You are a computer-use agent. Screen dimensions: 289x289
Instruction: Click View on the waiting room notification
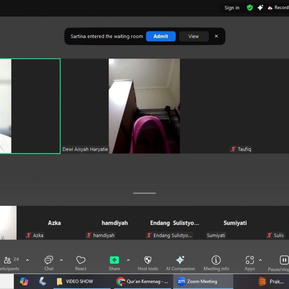click(194, 36)
